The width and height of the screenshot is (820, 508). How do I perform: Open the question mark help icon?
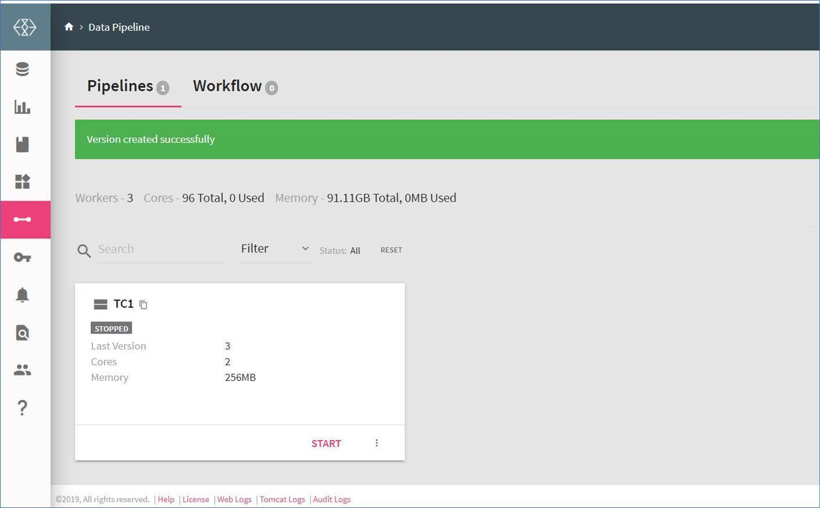[x=23, y=407]
